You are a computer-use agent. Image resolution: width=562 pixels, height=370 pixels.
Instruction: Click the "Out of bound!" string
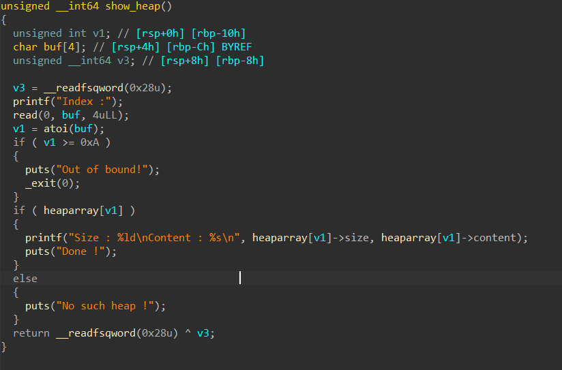[x=102, y=170]
